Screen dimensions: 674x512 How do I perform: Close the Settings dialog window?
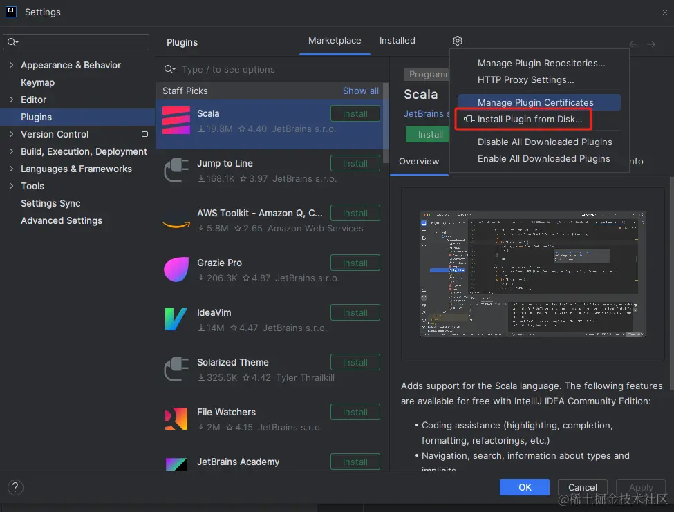[x=664, y=12]
